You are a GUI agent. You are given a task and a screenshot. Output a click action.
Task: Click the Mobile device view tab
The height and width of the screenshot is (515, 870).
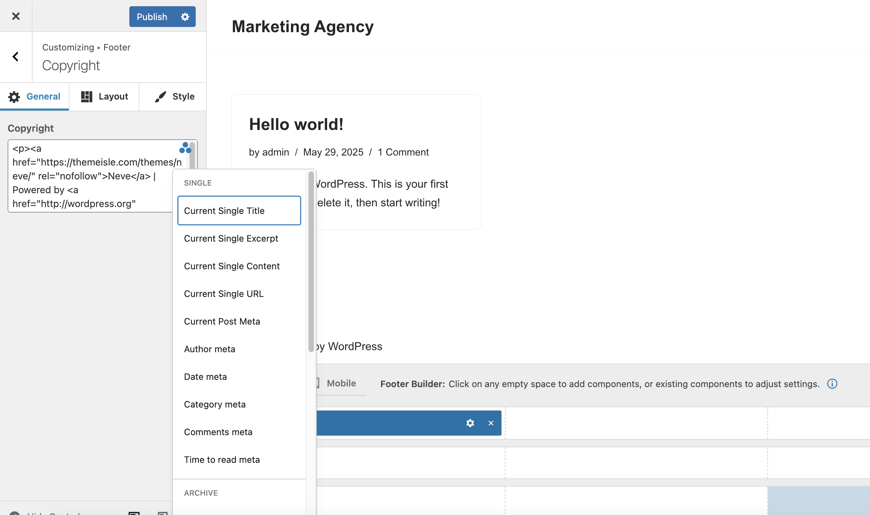341,383
